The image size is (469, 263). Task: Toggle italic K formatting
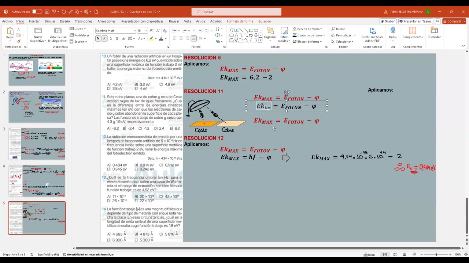pos(104,38)
